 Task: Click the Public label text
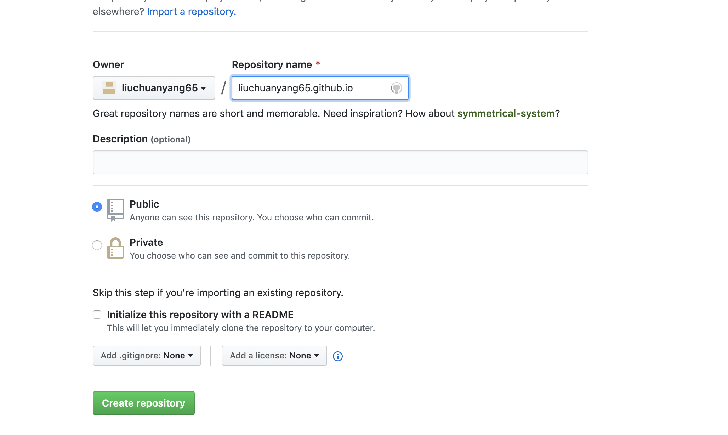(x=144, y=204)
